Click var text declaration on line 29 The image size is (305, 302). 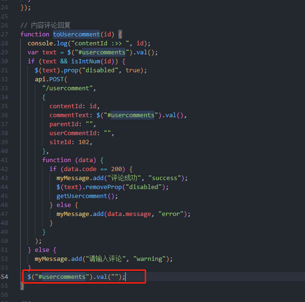(x=42, y=52)
